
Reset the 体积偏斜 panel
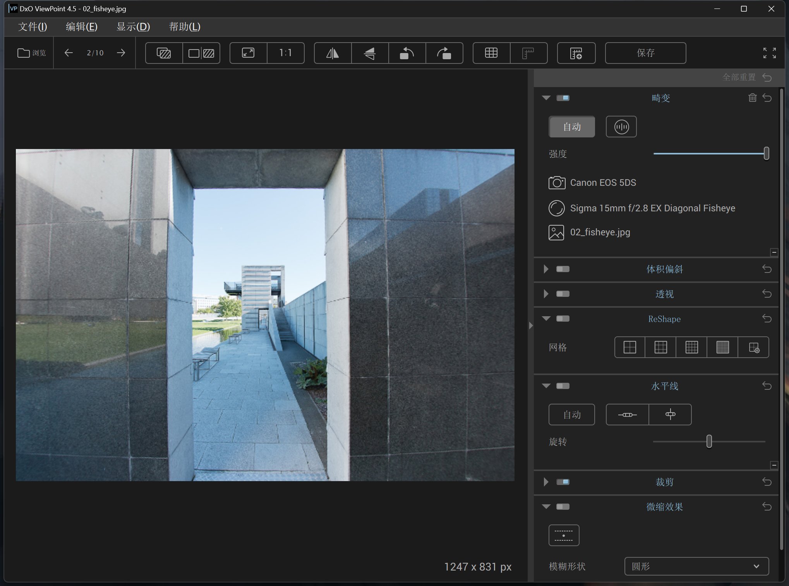pos(767,269)
